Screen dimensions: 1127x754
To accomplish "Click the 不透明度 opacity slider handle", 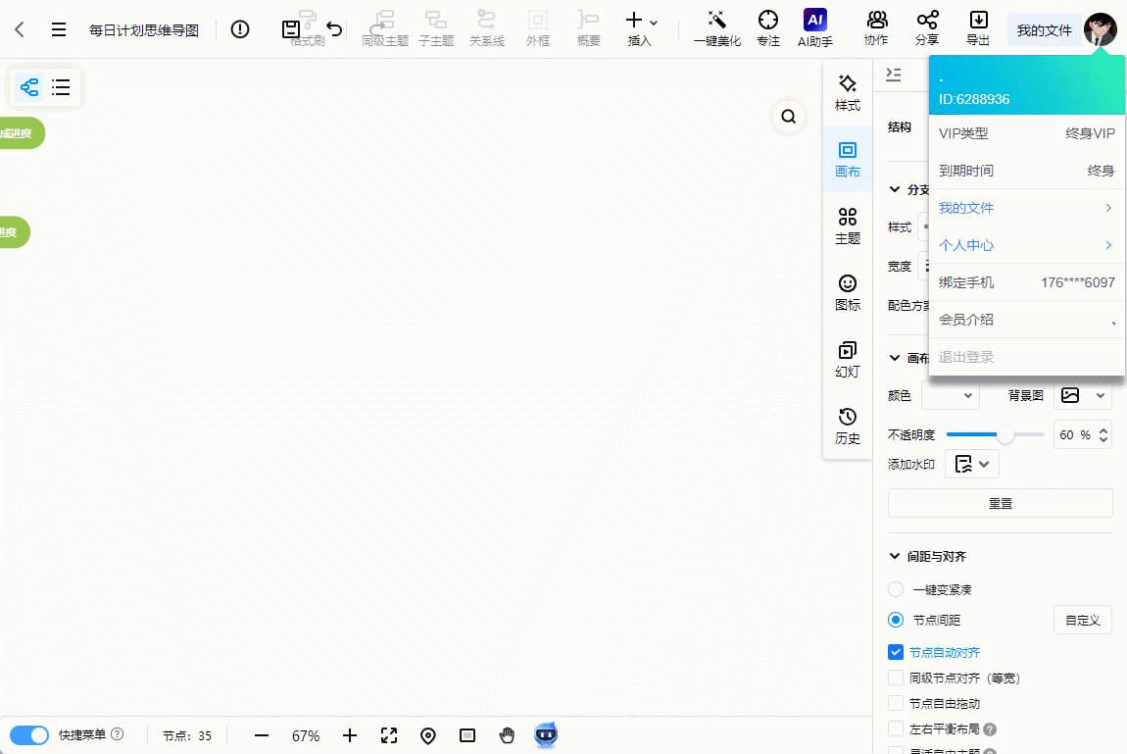I will 1005,434.
